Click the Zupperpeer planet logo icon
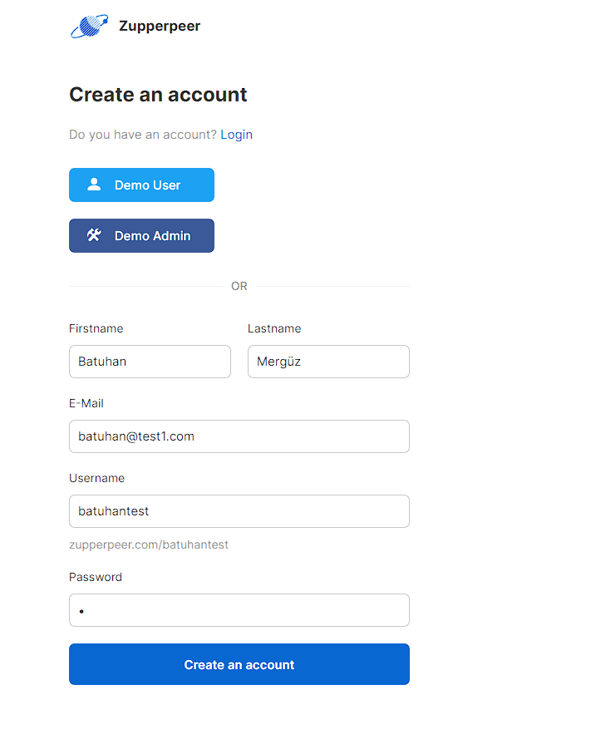 click(x=89, y=26)
